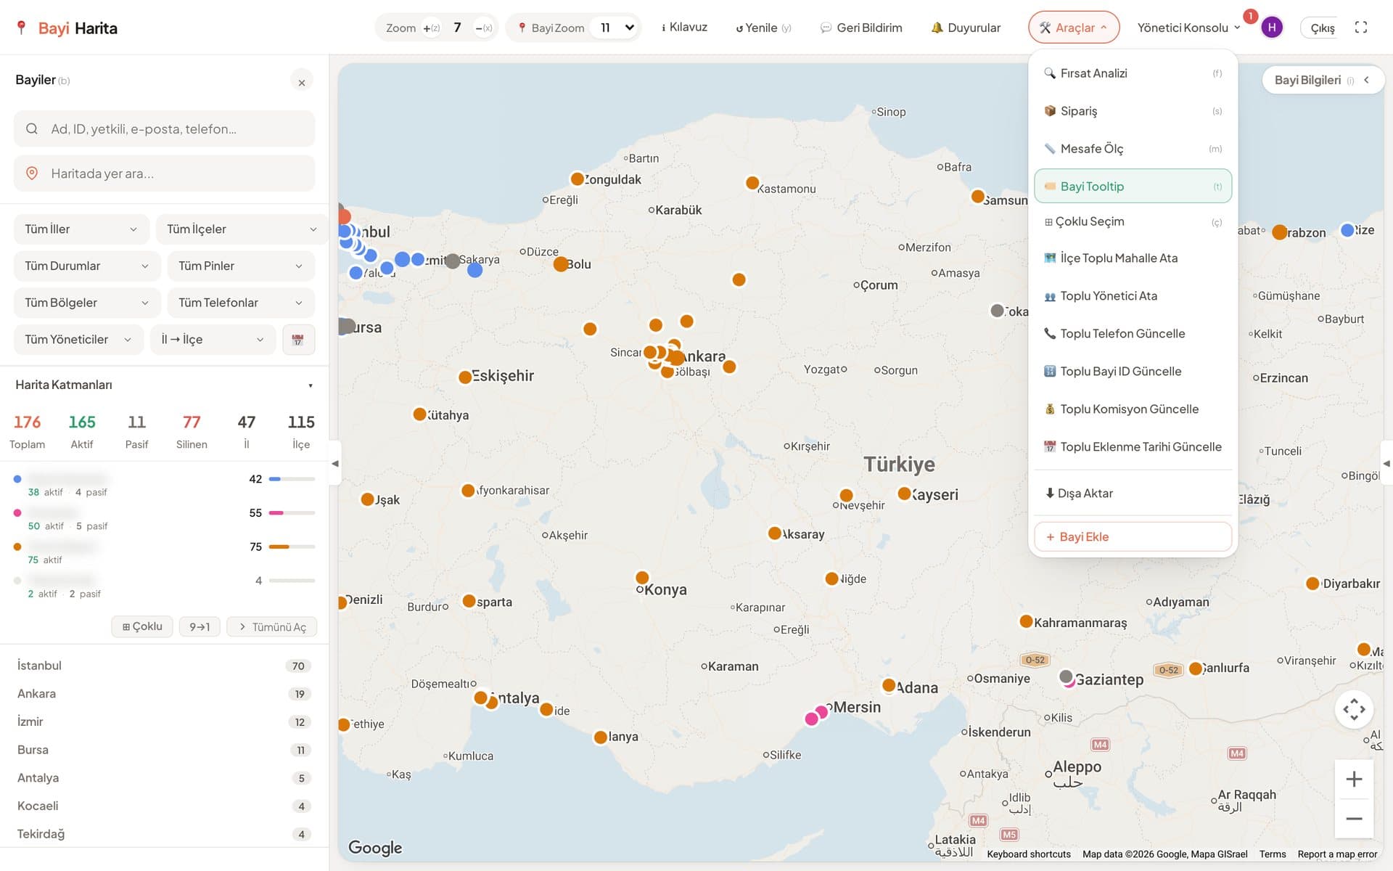Open the Tüm İlçeler dropdown
1393x871 pixels.
(x=242, y=229)
